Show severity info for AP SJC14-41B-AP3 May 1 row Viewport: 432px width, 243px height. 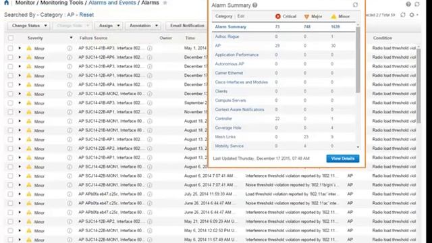(70, 48)
